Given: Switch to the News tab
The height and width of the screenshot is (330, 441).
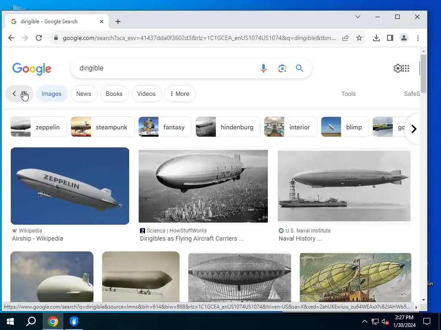Looking at the screenshot, I should (84, 94).
